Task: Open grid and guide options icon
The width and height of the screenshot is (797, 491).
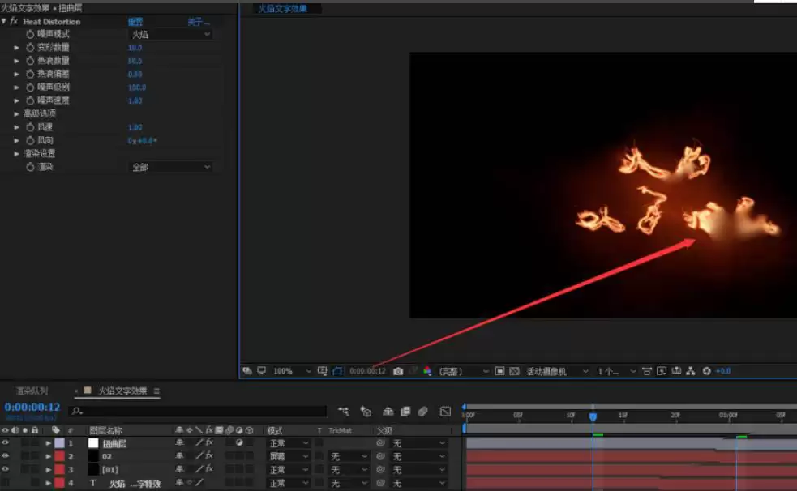Action: pos(322,371)
